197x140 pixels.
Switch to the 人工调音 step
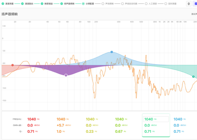[153, 4]
